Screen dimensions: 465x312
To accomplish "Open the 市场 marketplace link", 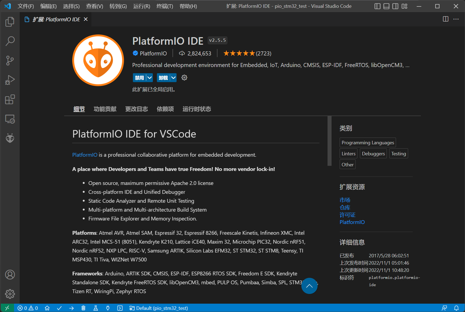I will [x=345, y=200].
